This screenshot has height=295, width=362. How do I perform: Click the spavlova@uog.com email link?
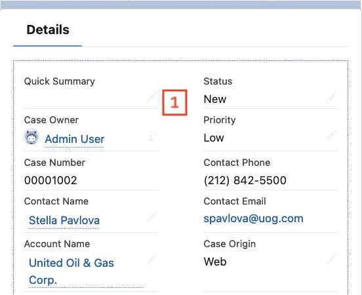(x=254, y=218)
